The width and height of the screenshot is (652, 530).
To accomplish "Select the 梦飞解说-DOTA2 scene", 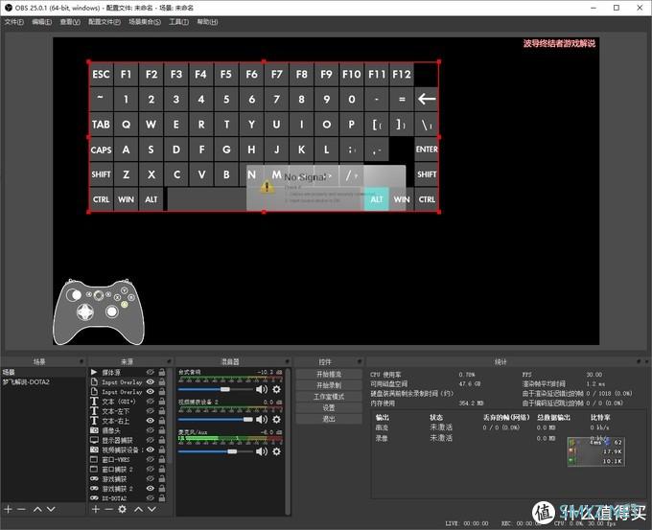I will (43, 381).
